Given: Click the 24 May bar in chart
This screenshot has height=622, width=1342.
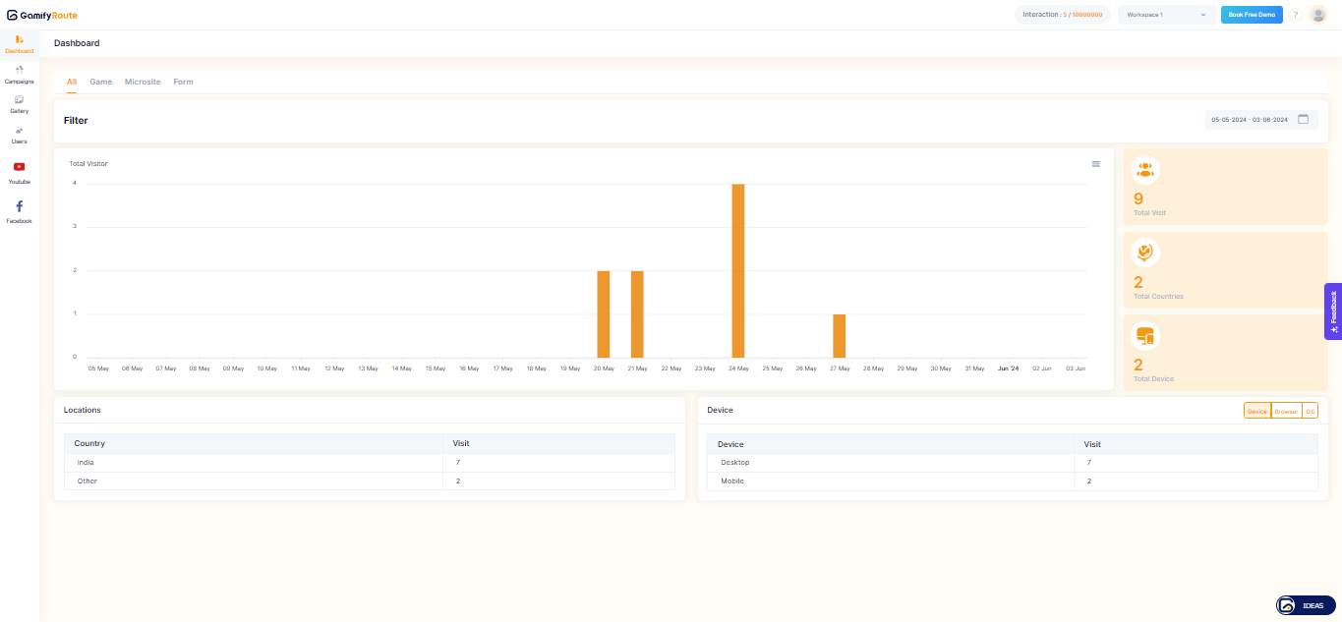Looking at the screenshot, I should click(738, 270).
